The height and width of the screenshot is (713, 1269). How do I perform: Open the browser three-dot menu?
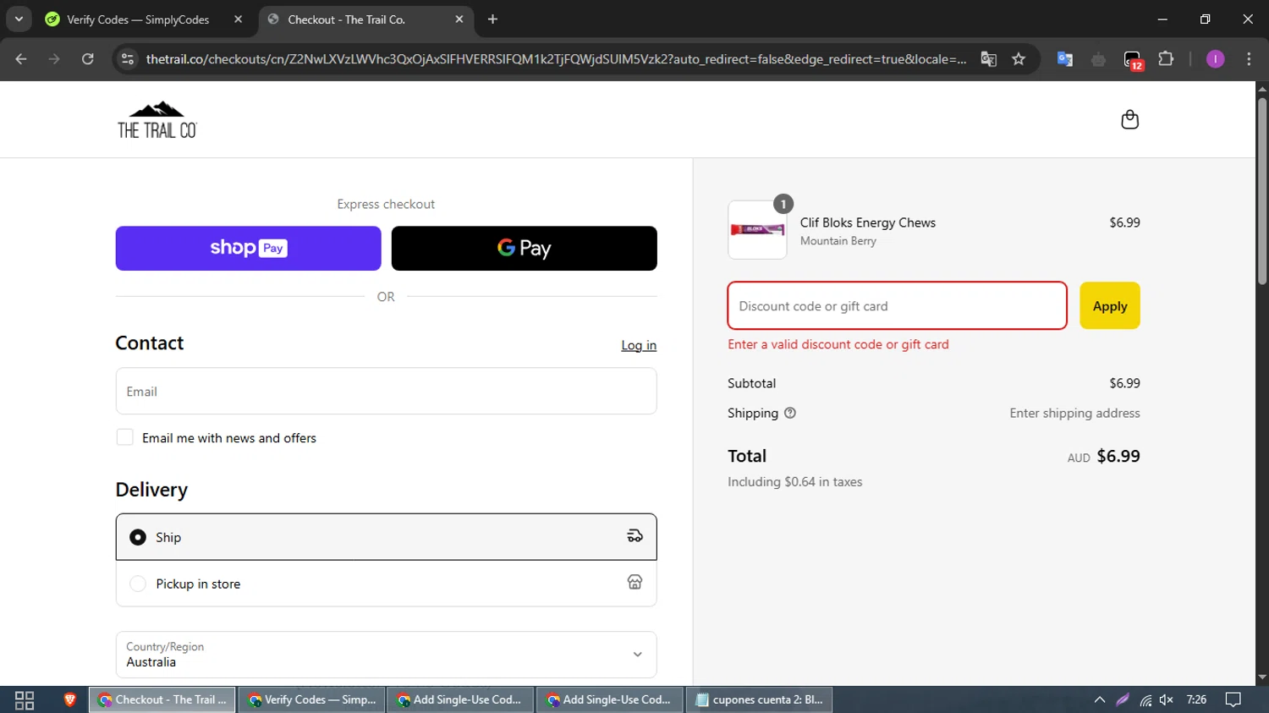point(1249,58)
